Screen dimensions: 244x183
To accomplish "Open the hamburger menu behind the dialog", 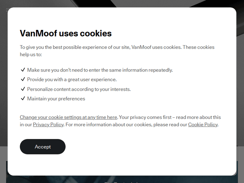I will [x=7, y=10].
